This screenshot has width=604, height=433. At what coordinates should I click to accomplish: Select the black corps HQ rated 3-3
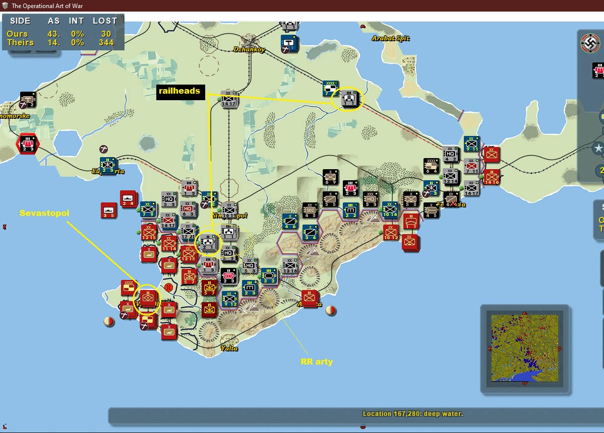coord(370,199)
